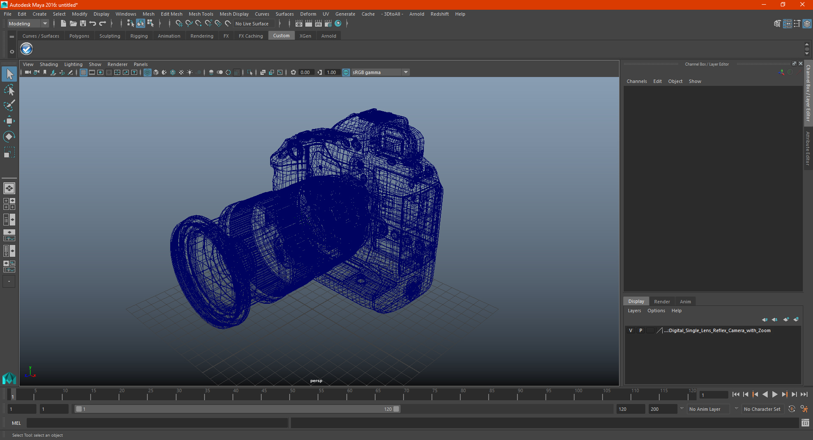
Task: Click the Select by hierarchy icon
Action: pos(130,24)
